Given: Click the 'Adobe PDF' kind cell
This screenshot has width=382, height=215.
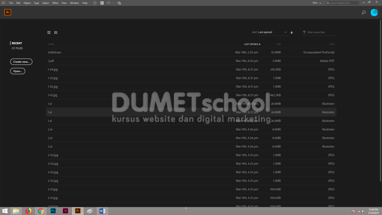Looking at the screenshot, I should pyautogui.click(x=327, y=61).
